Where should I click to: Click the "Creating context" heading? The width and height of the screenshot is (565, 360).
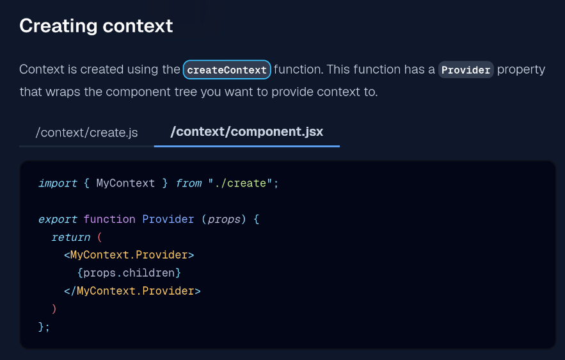pyautogui.click(x=96, y=26)
